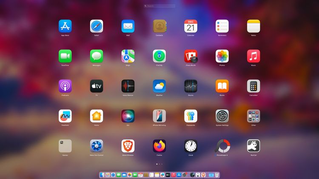
Task: Launch the Voice Memos app
Action: (x=128, y=86)
